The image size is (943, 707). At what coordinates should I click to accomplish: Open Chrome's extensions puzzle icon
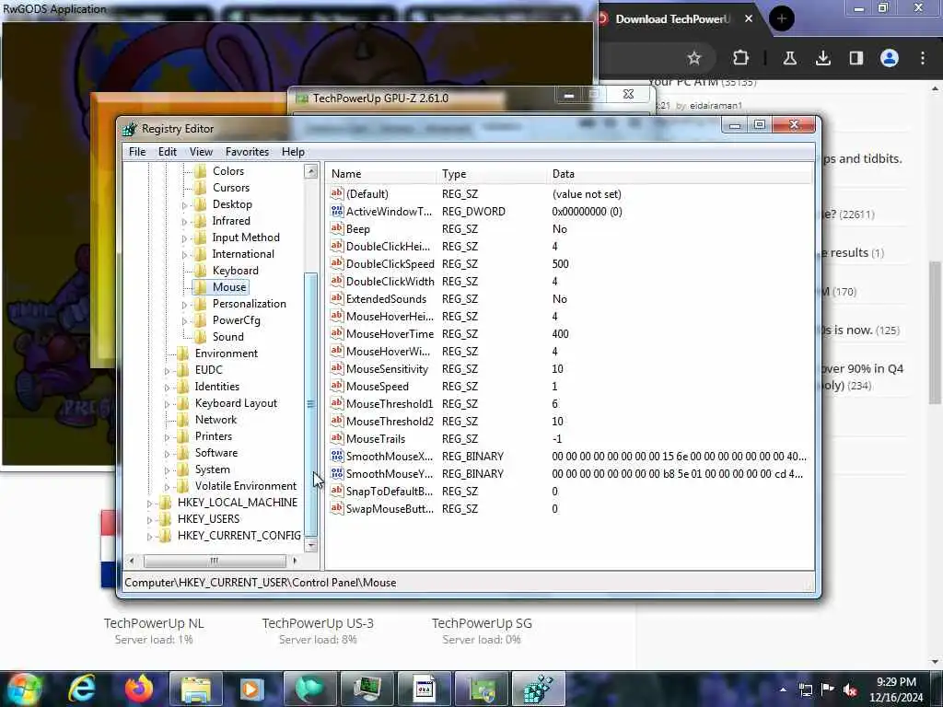point(741,58)
